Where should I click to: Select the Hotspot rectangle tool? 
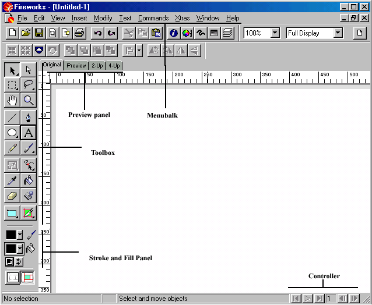tap(12, 213)
